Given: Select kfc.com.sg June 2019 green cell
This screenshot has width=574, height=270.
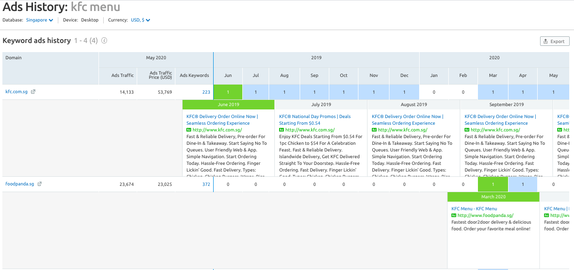Looking at the screenshot, I should click(x=228, y=92).
